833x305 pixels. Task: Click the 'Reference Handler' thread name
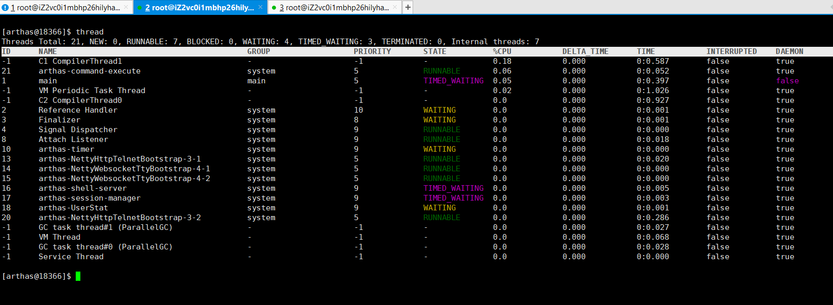tap(78, 110)
